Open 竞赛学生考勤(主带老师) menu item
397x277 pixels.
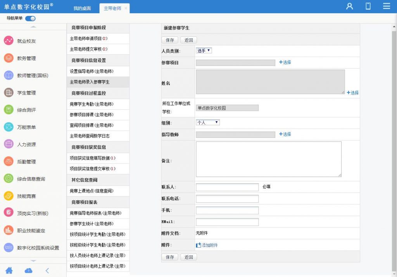tap(98, 104)
